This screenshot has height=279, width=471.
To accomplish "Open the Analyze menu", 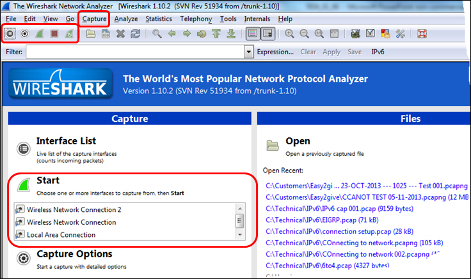I will pos(126,19).
